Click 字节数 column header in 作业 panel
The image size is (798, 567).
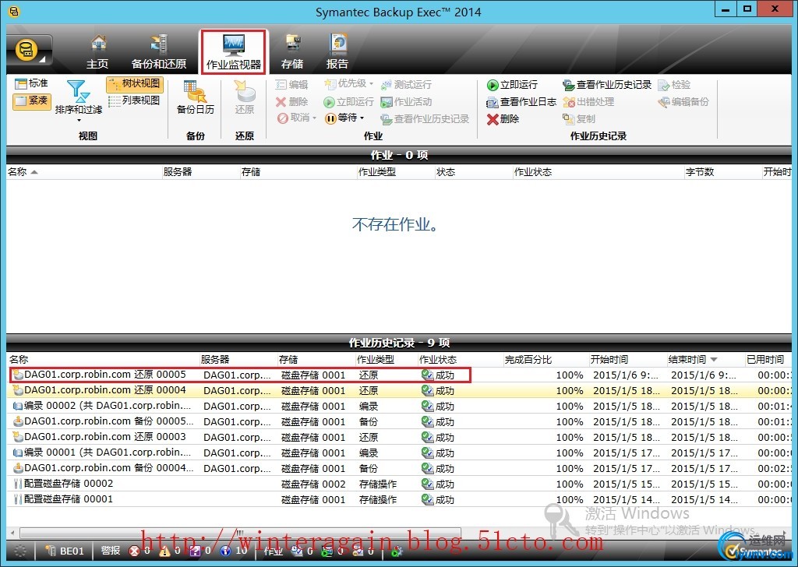point(722,172)
